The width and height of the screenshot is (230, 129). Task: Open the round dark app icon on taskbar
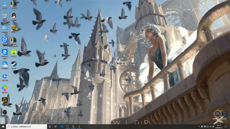[x=67, y=126]
